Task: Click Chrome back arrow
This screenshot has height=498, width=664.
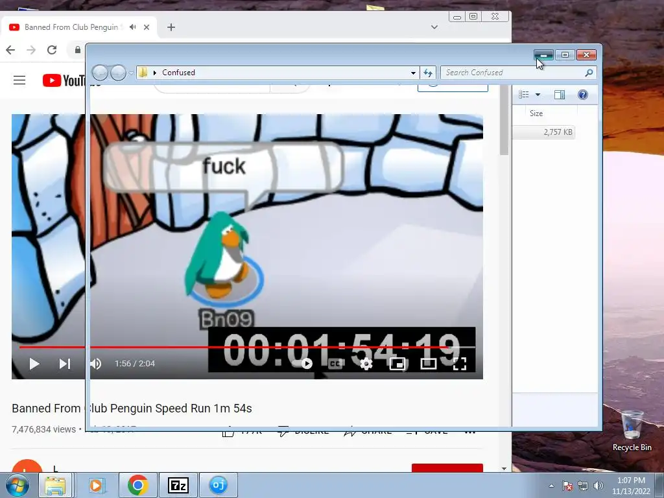Action: click(10, 50)
